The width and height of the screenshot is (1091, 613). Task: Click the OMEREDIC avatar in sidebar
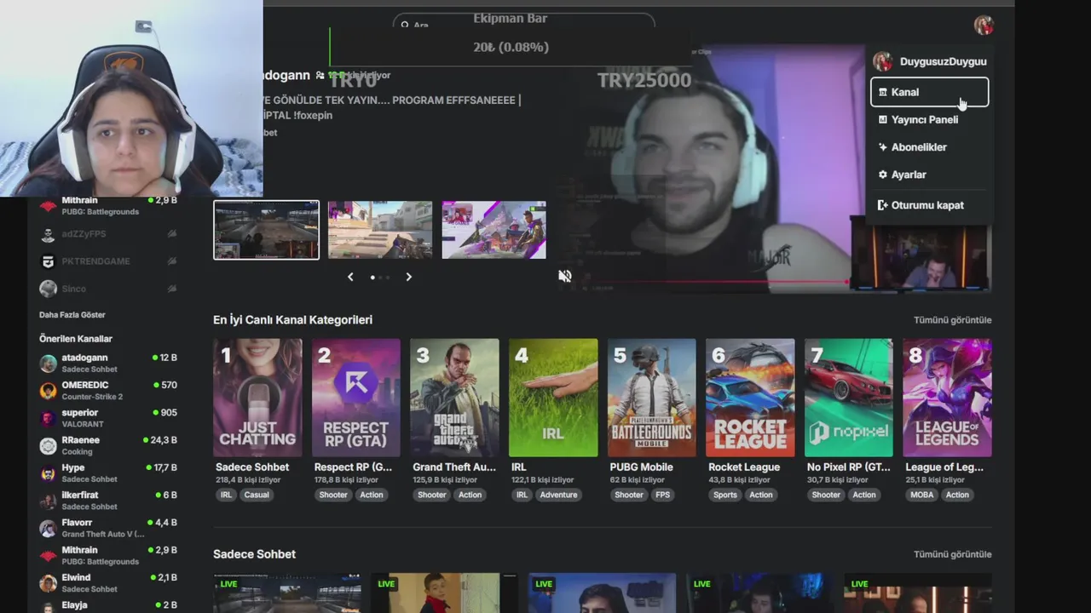[x=49, y=391]
